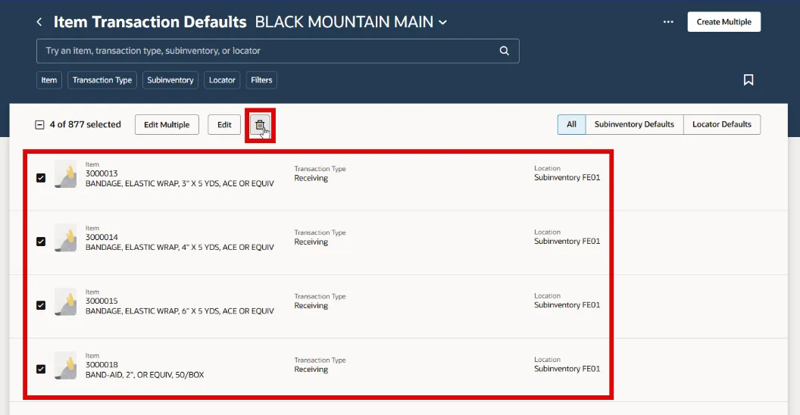Click the Edit Multiple button
The height and width of the screenshot is (415, 800).
tap(167, 125)
